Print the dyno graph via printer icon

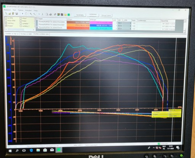click(x=50, y=14)
